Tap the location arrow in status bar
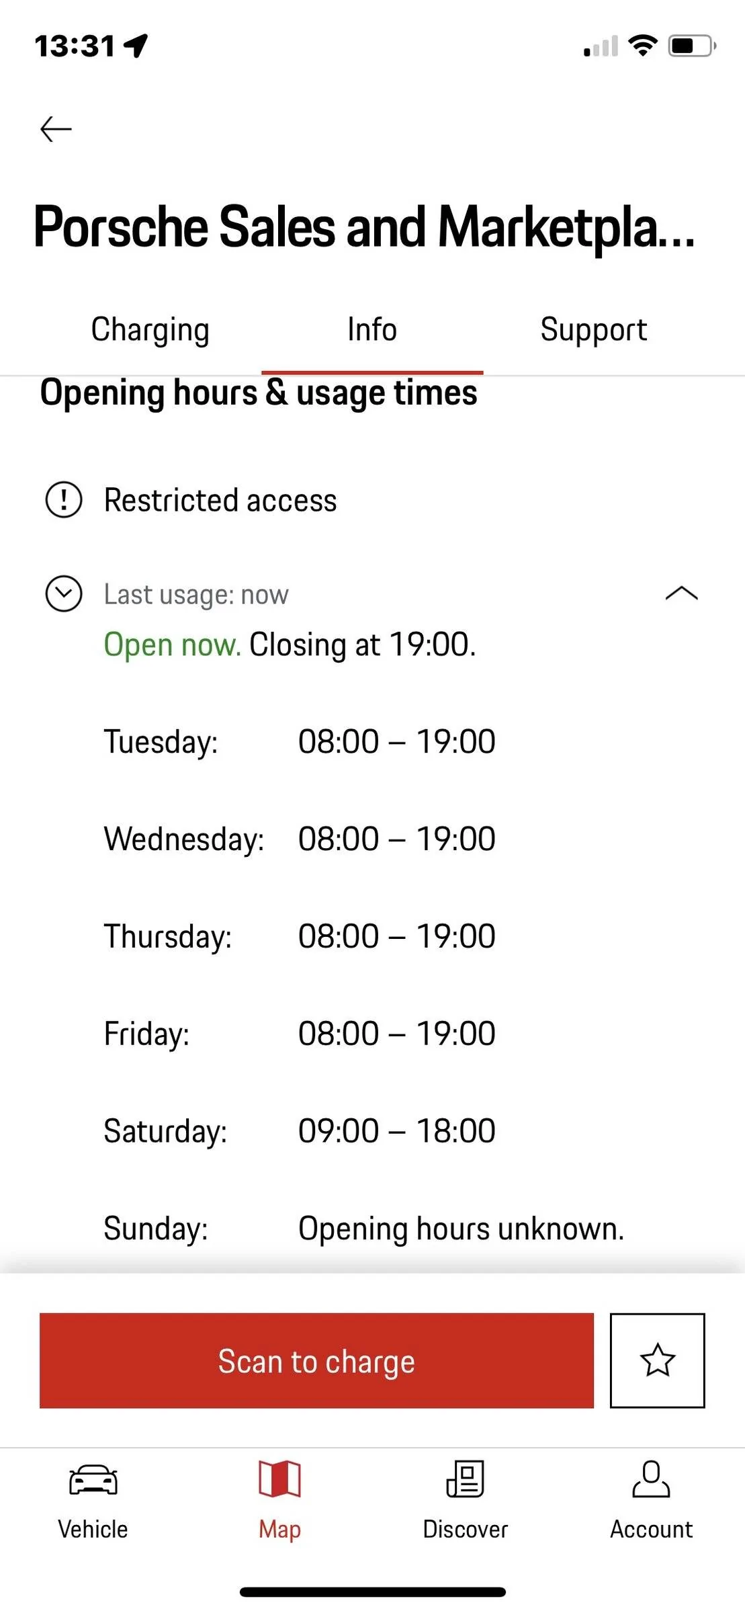Screen dimensions: 745x1613 pyautogui.click(x=136, y=46)
